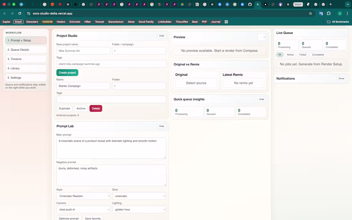
Task: Click the Save favorite button
Action: point(93,218)
